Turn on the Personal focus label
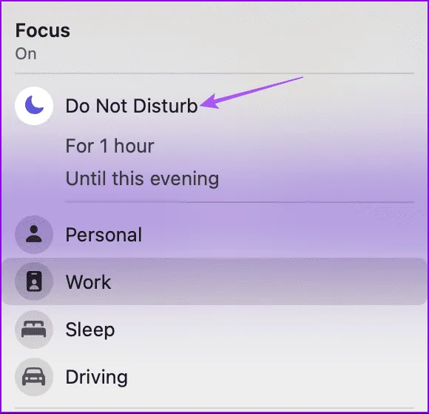This screenshot has height=414, width=429. click(x=104, y=235)
